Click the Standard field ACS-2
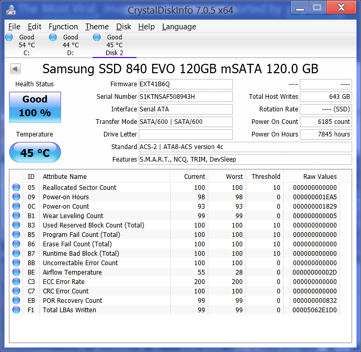This screenshot has width=361, height=352. point(245,147)
